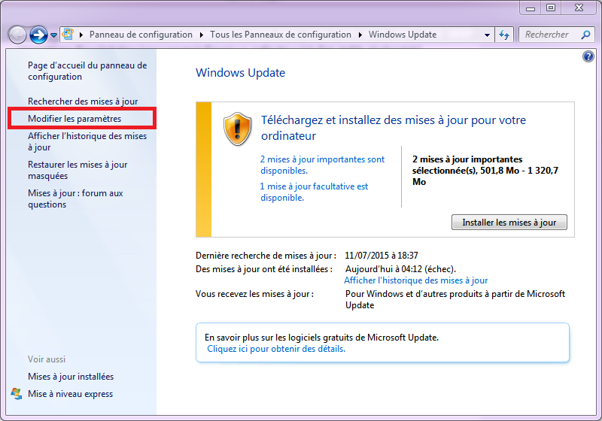Click Rechercher des mises à jour

(83, 101)
